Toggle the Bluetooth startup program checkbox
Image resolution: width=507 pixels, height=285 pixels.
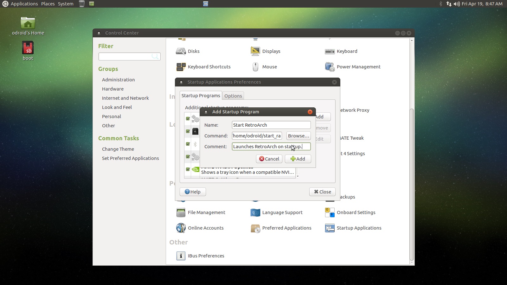[188, 144]
